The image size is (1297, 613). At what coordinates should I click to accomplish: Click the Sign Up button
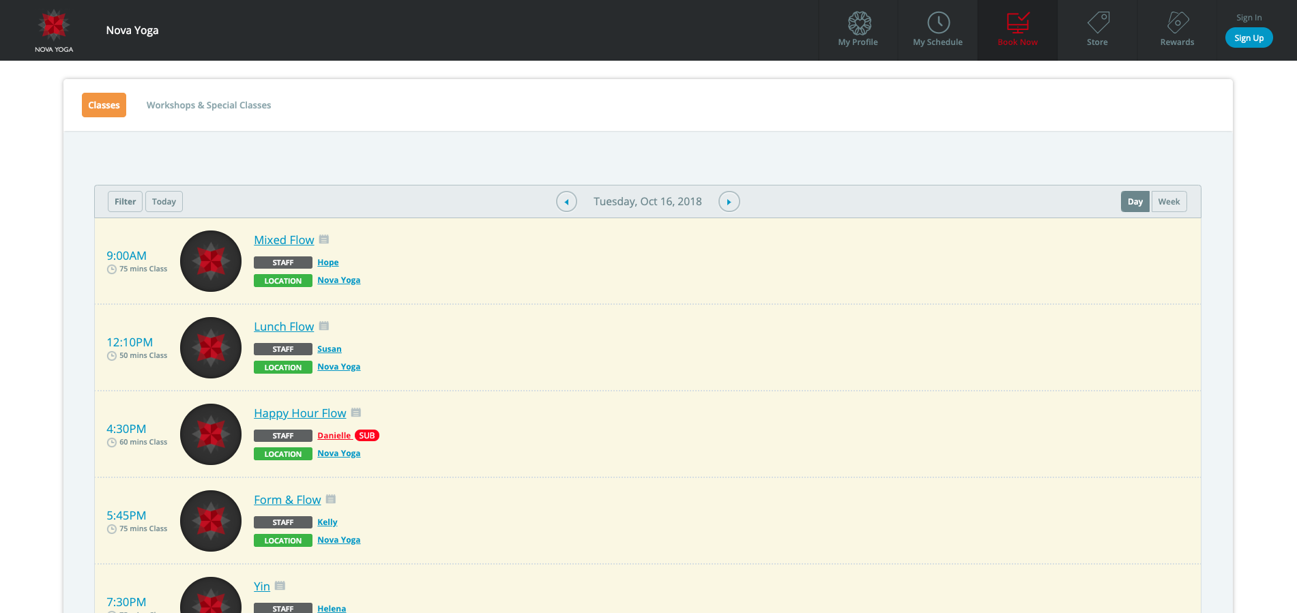pos(1249,38)
